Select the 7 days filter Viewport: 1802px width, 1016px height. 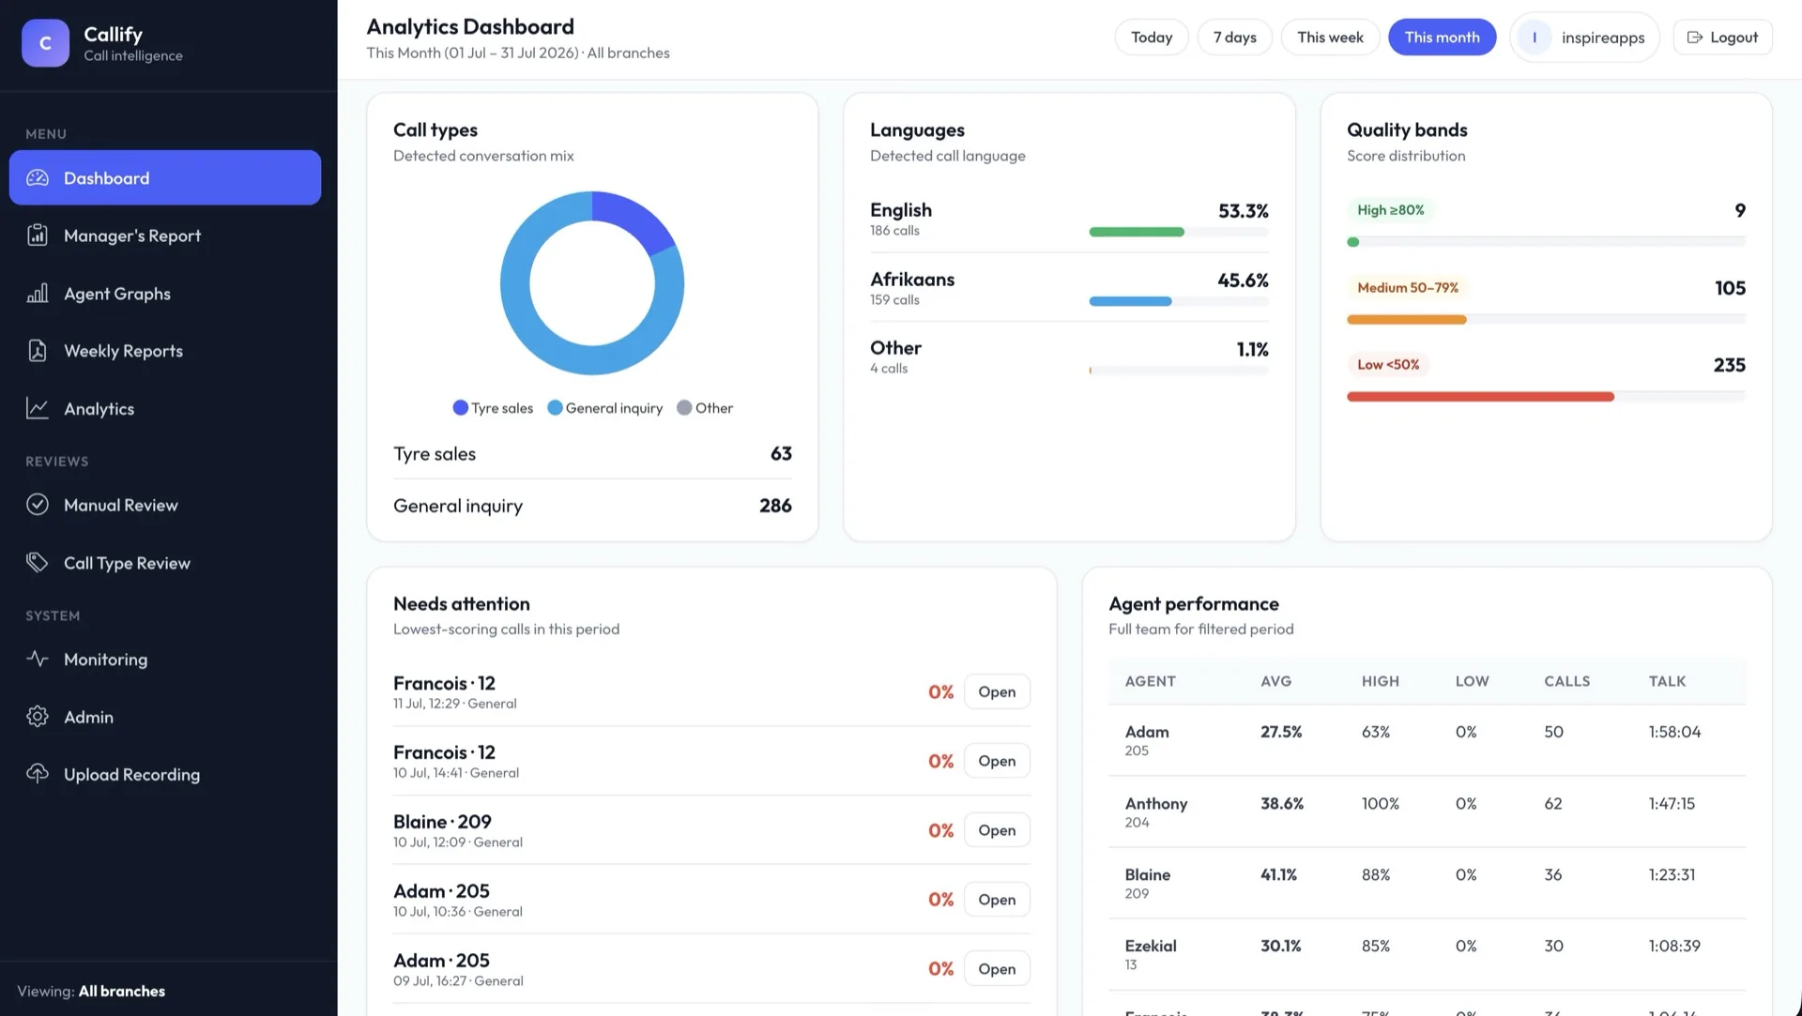[x=1234, y=38]
